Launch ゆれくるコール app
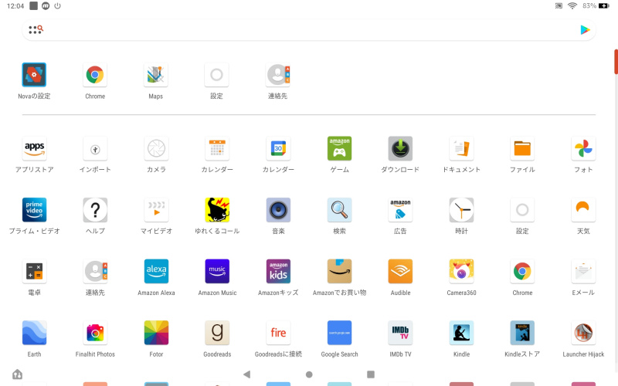 217,210
